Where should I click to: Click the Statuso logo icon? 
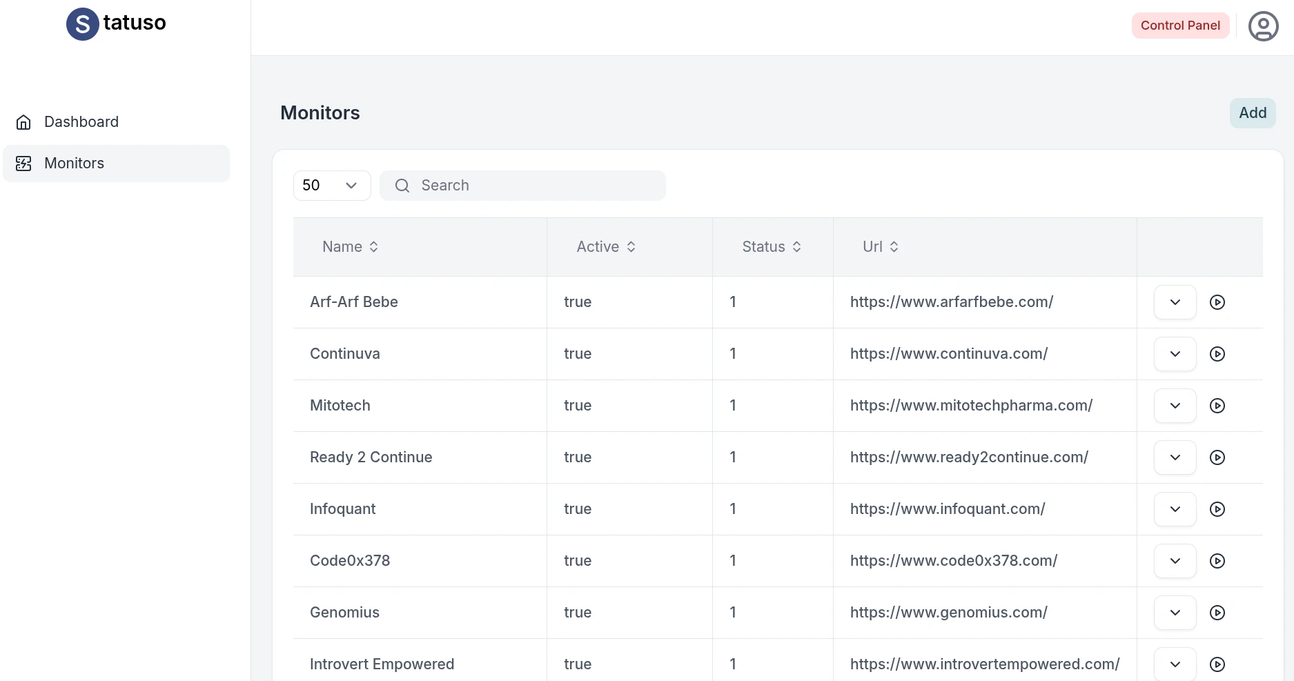[x=81, y=23]
